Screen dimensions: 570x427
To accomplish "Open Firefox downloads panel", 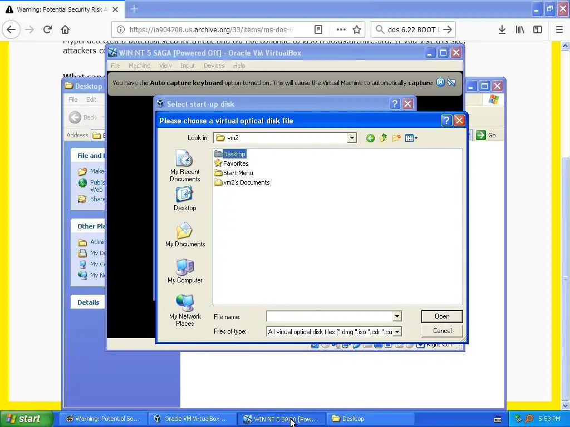I will tap(502, 30).
